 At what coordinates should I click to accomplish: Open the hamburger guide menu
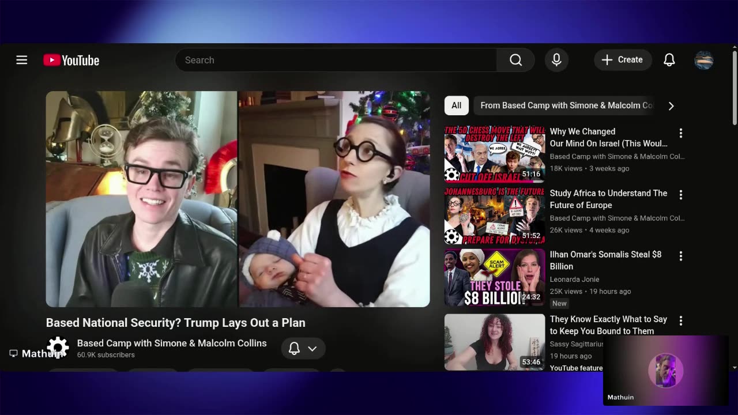click(22, 60)
